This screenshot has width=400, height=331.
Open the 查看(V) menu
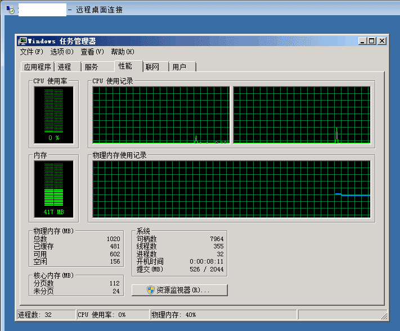tap(92, 52)
